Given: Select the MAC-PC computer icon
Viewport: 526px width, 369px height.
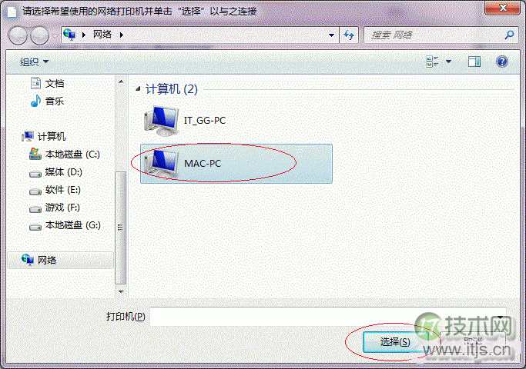Looking at the screenshot, I should pos(160,164).
